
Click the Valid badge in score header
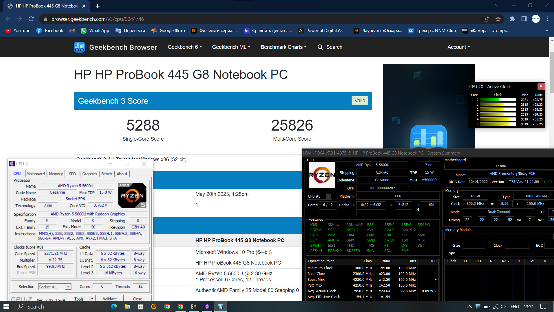[360, 101]
